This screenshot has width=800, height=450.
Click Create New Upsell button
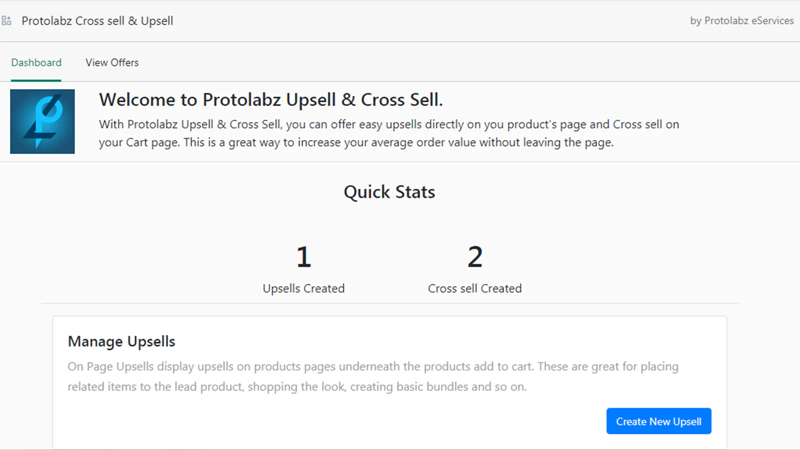tap(658, 421)
